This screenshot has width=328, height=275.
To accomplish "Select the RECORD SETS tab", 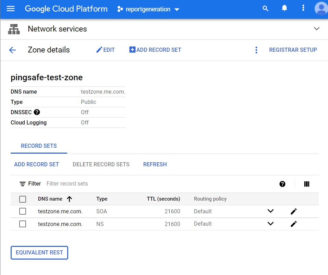I will 39,146.
